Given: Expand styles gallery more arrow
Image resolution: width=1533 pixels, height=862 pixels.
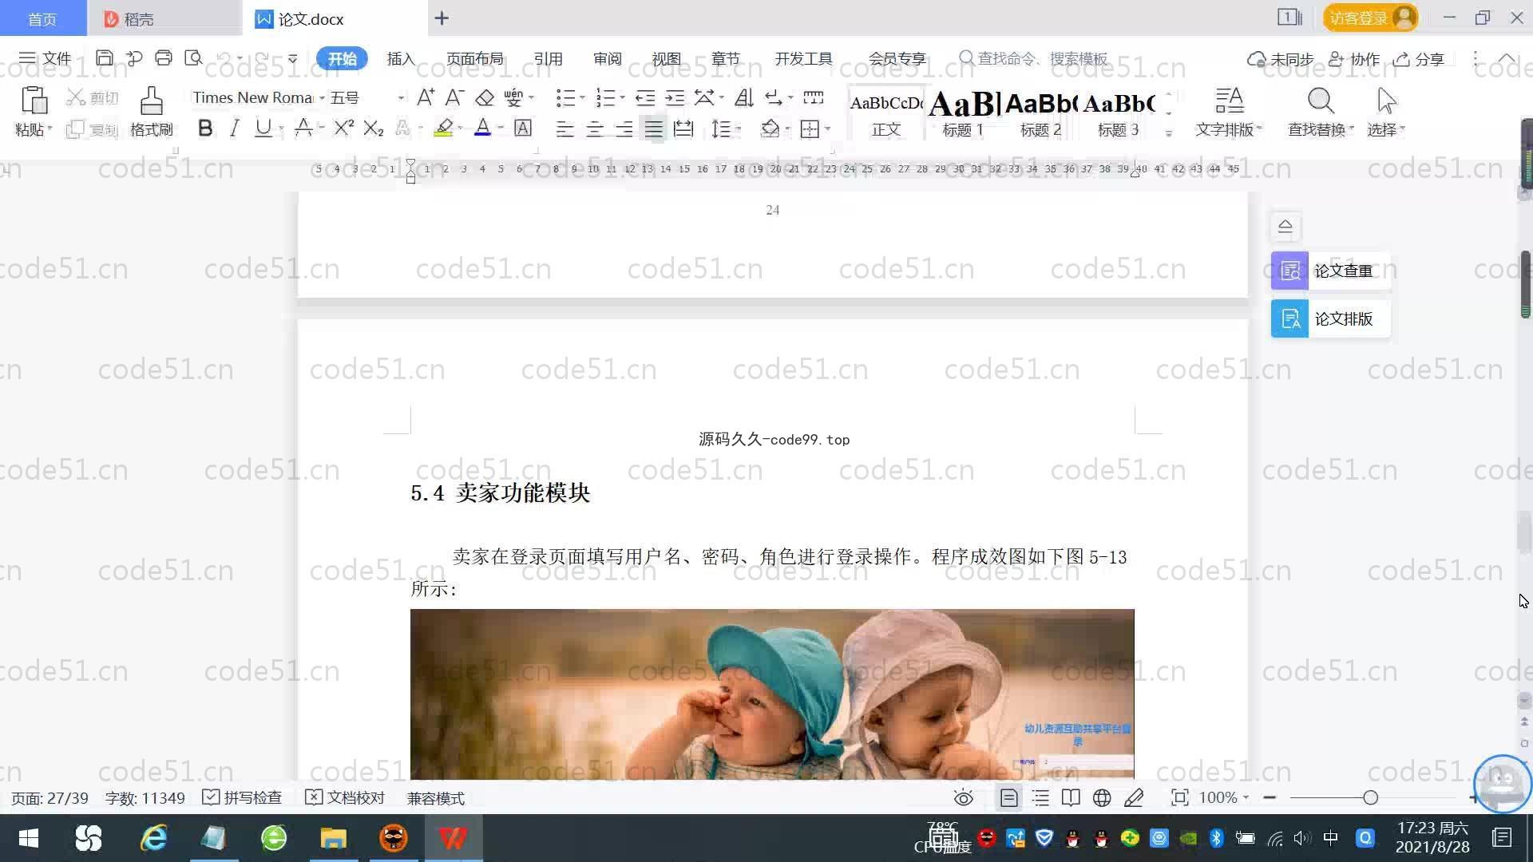Looking at the screenshot, I should 1169,133.
